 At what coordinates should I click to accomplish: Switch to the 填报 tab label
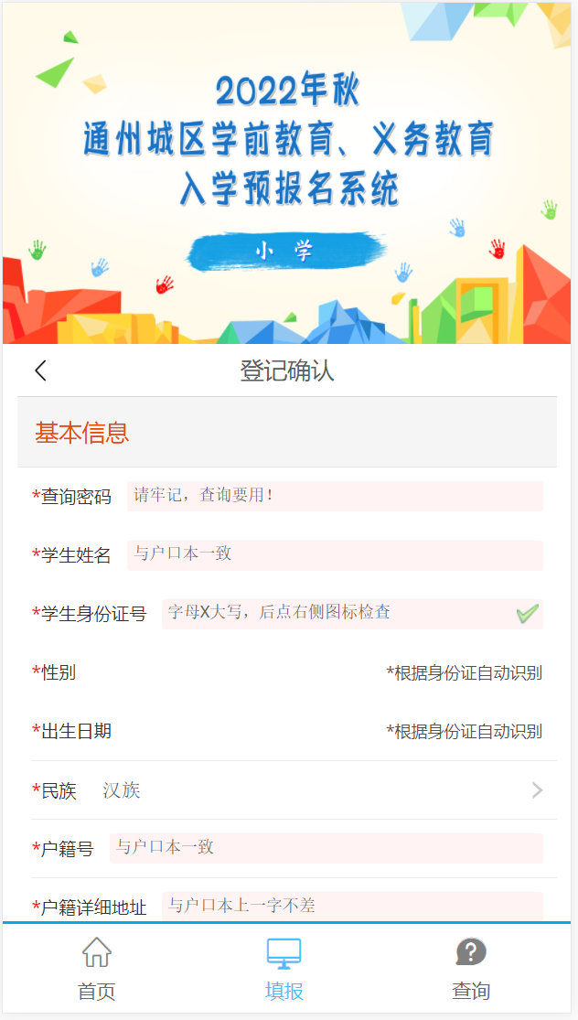pyautogui.click(x=284, y=991)
